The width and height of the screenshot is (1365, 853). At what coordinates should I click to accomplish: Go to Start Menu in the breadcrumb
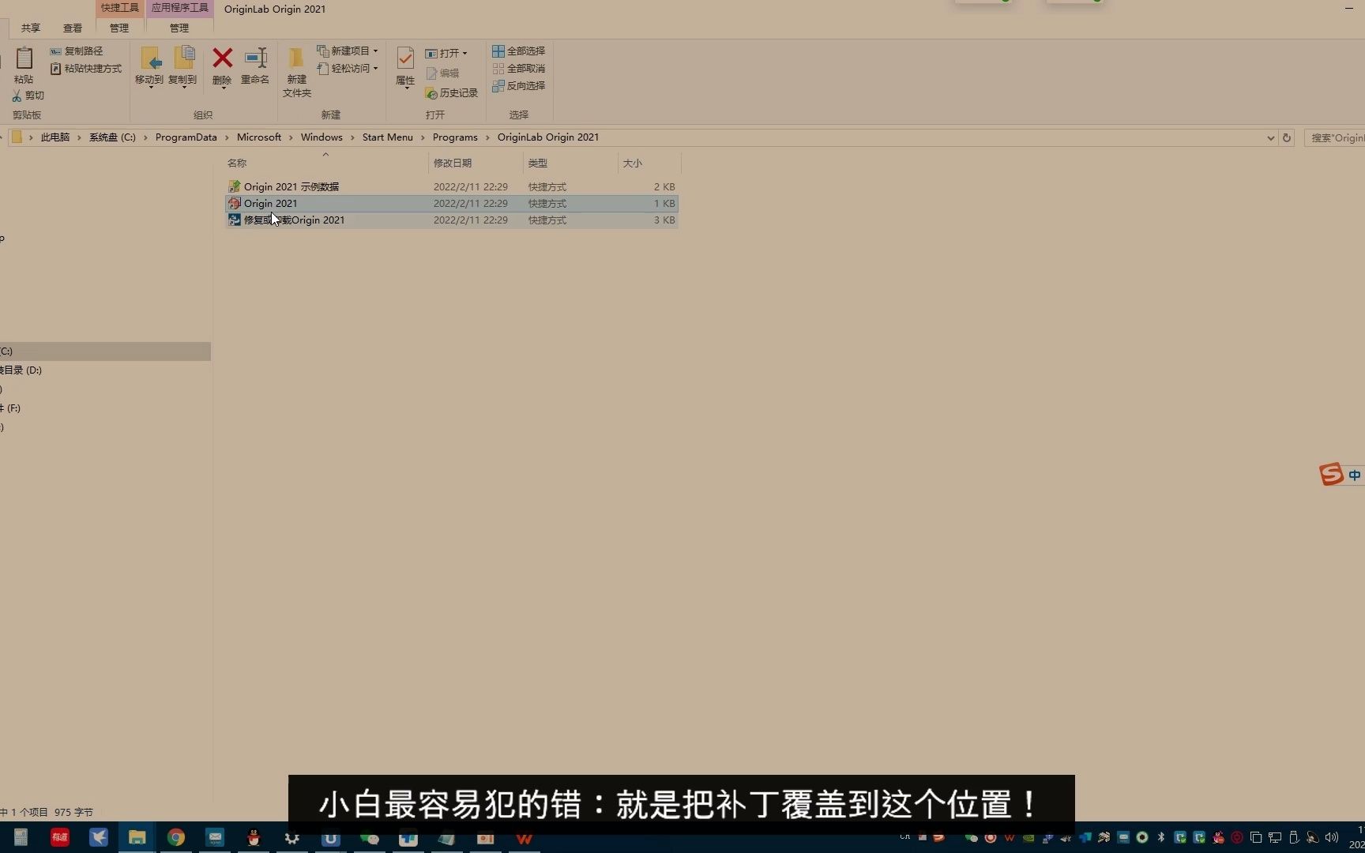click(x=388, y=137)
